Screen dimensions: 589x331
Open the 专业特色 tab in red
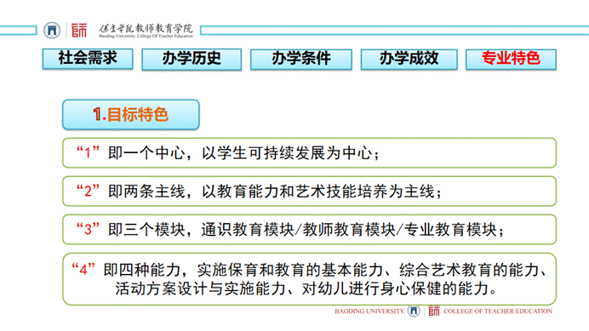511,60
